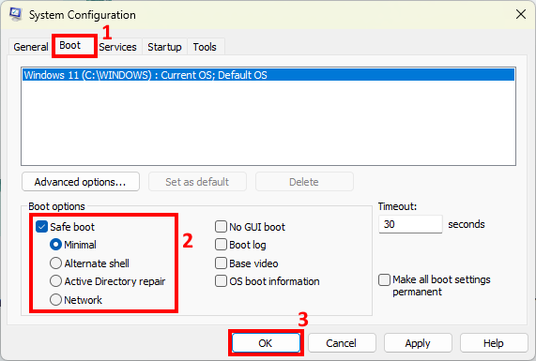Enable Base video option
The height and width of the screenshot is (361, 536).
[x=221, y=263]
